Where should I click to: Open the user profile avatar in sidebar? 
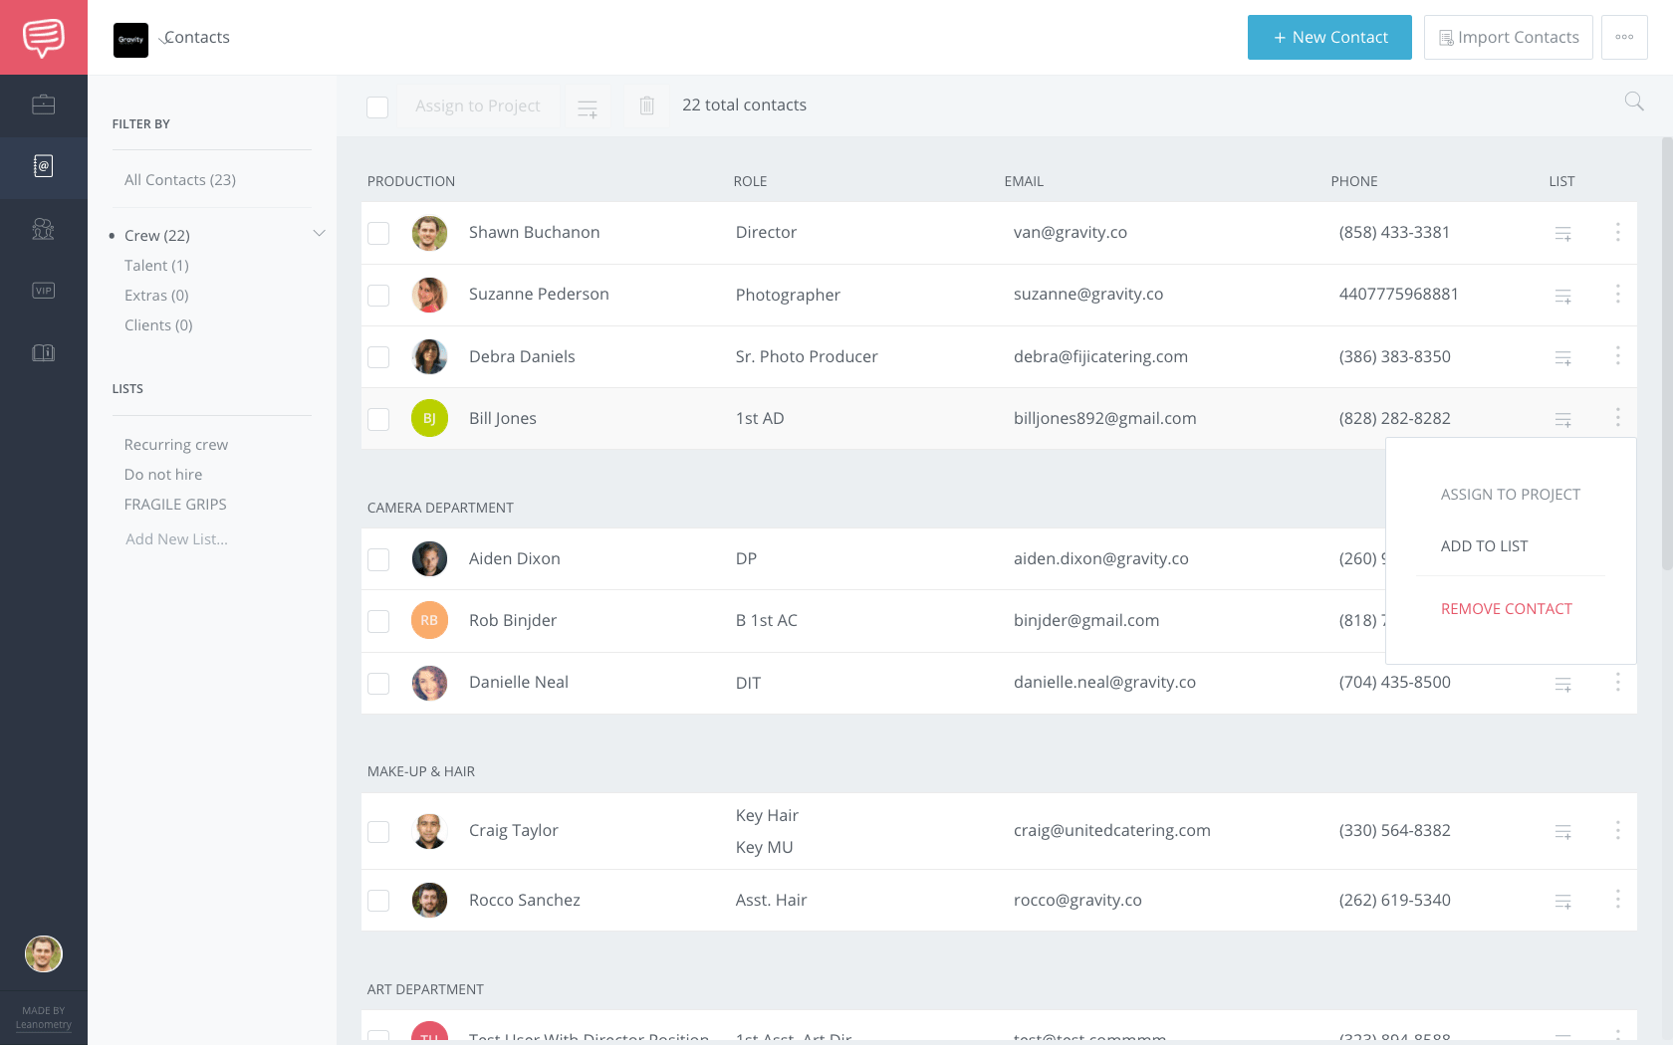tap(44, 953)
